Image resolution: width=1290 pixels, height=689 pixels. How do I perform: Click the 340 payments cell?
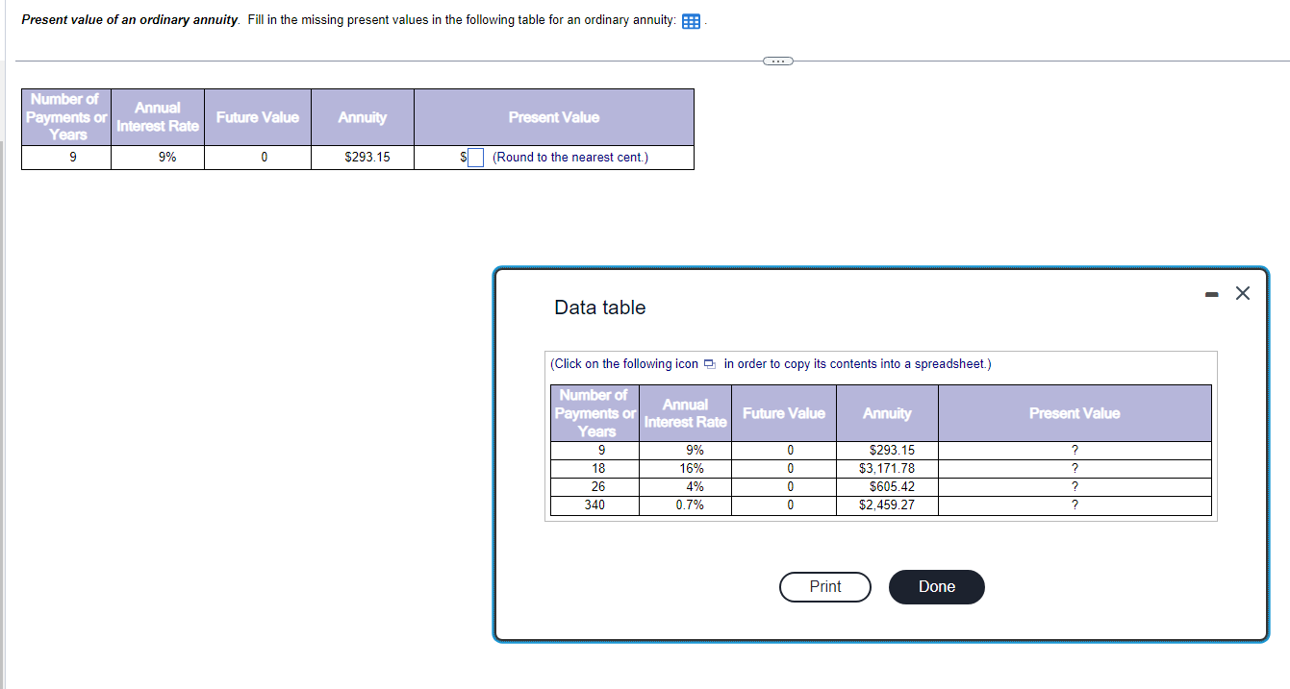coord(594,504)
